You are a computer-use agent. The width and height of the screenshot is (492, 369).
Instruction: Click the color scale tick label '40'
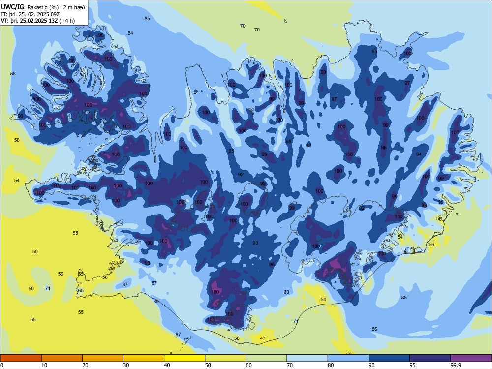167,365
